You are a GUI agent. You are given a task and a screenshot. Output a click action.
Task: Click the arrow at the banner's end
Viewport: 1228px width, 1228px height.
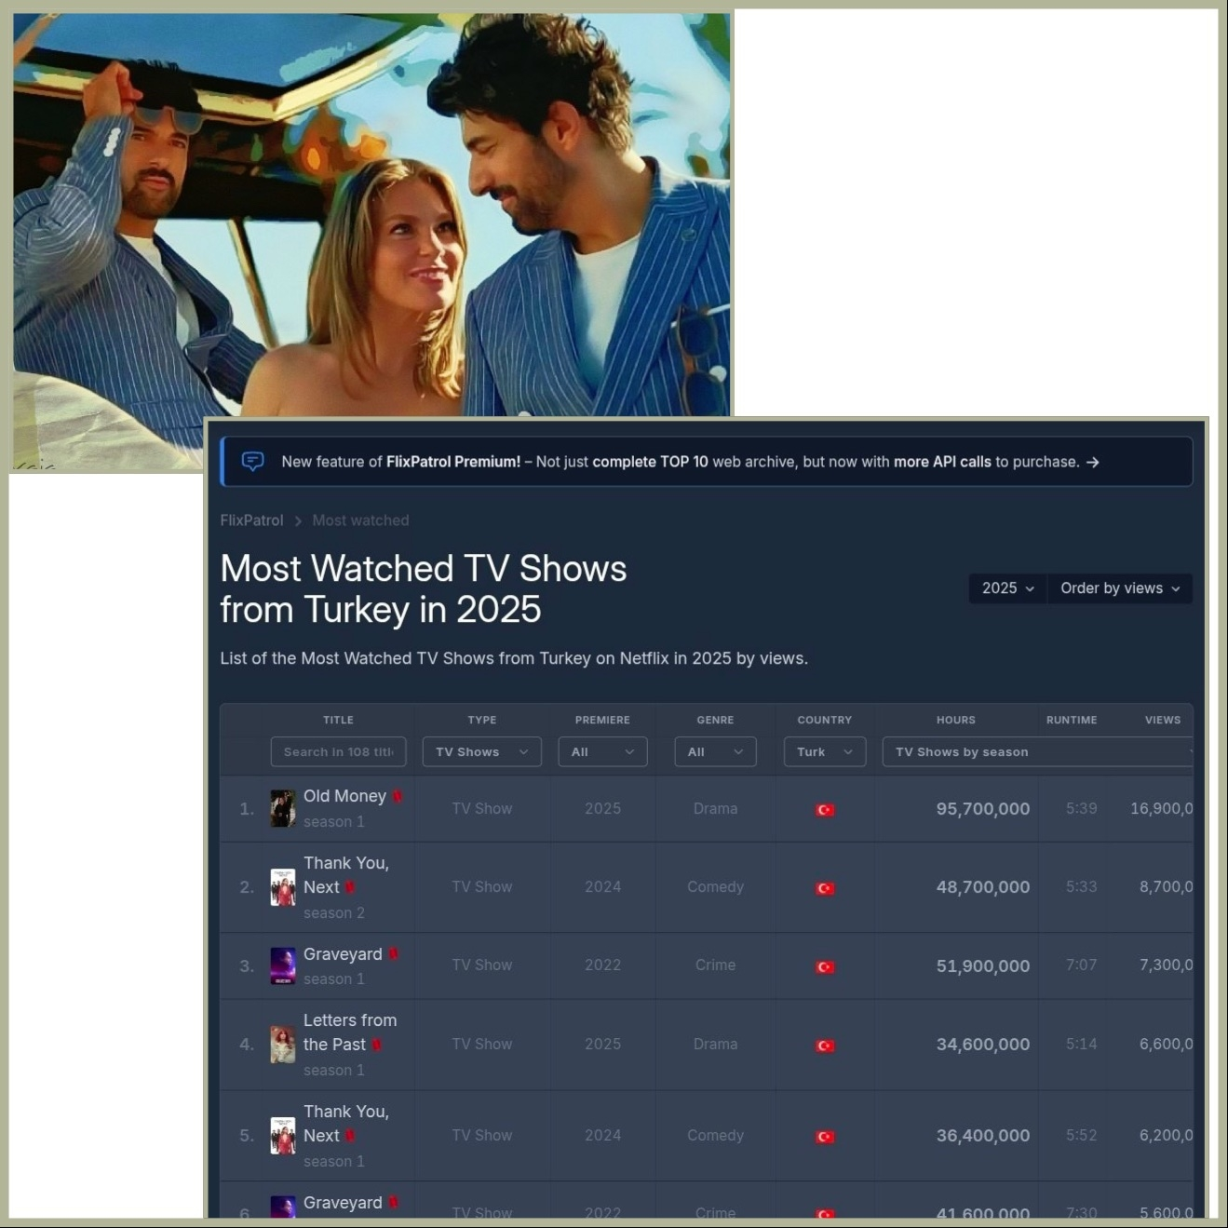(x=1093, y=462)
